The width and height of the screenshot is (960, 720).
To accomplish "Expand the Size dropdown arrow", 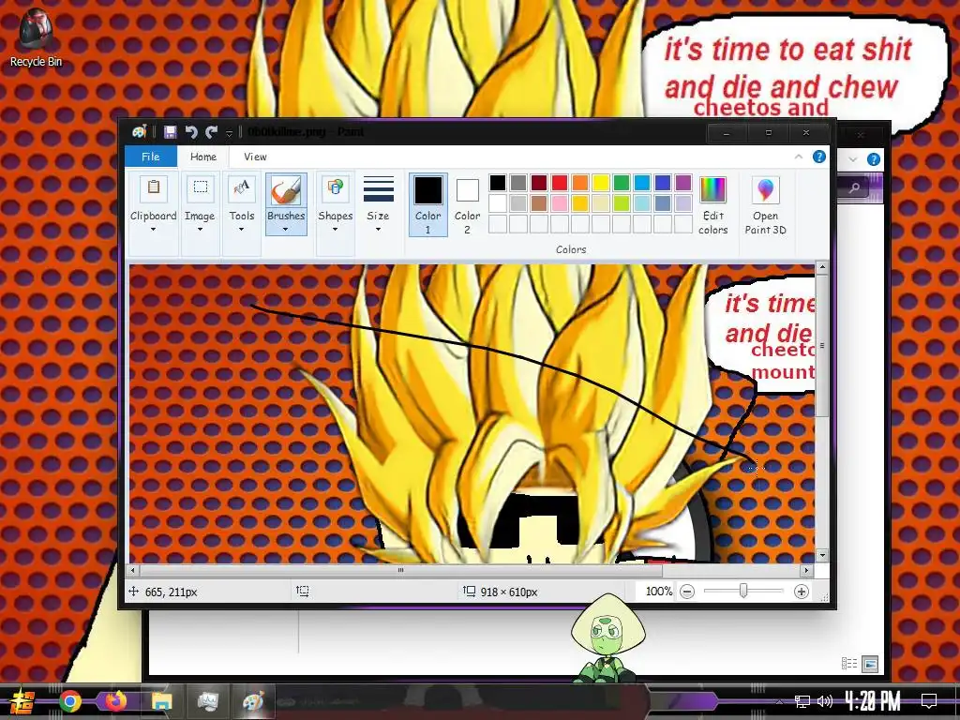I will tap(378, 230).
